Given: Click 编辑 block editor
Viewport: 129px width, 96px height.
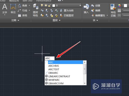Looking at the screenshot, I should [95, 10].
